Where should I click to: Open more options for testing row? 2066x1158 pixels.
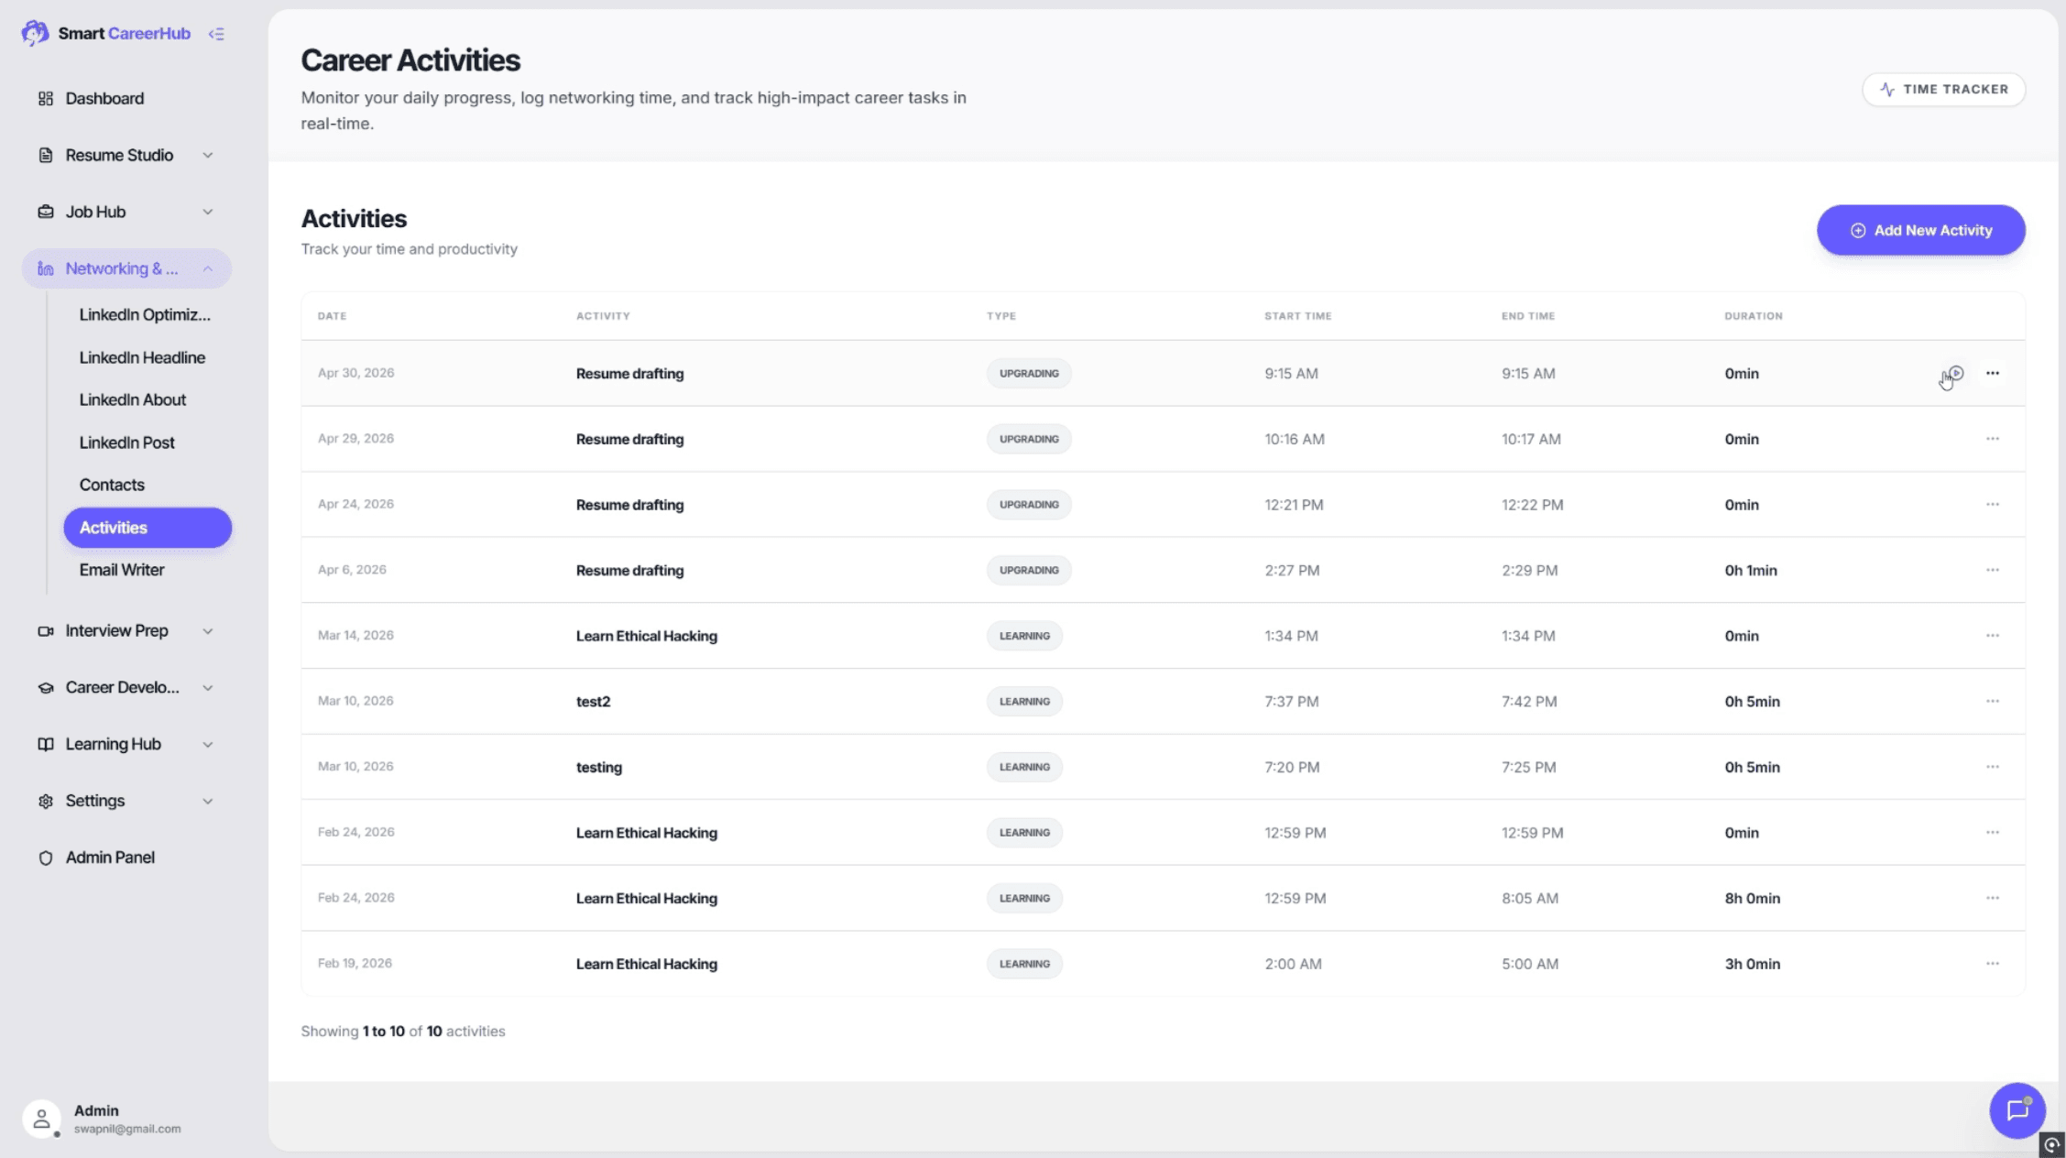point(1992,767)
